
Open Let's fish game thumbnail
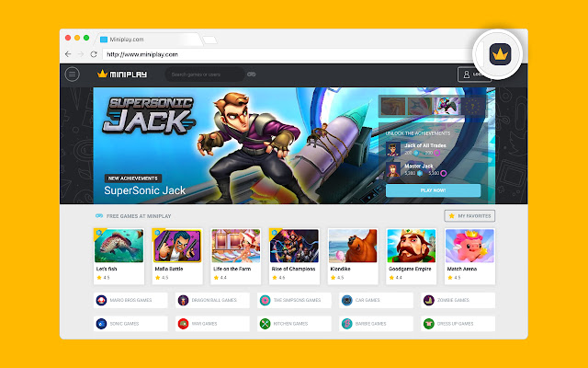(x=119, y=246)
